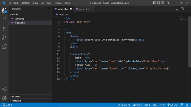This screenshot has height=107, width=191.
Task: Click the index.php breadcrumb
Action: [62, 15]
